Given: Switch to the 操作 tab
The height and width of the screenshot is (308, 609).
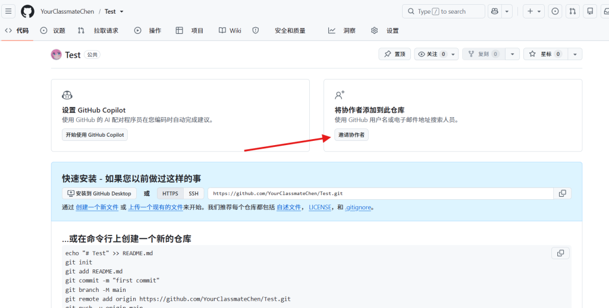Looking at the screenshot, I should click(x=147, y=30).
